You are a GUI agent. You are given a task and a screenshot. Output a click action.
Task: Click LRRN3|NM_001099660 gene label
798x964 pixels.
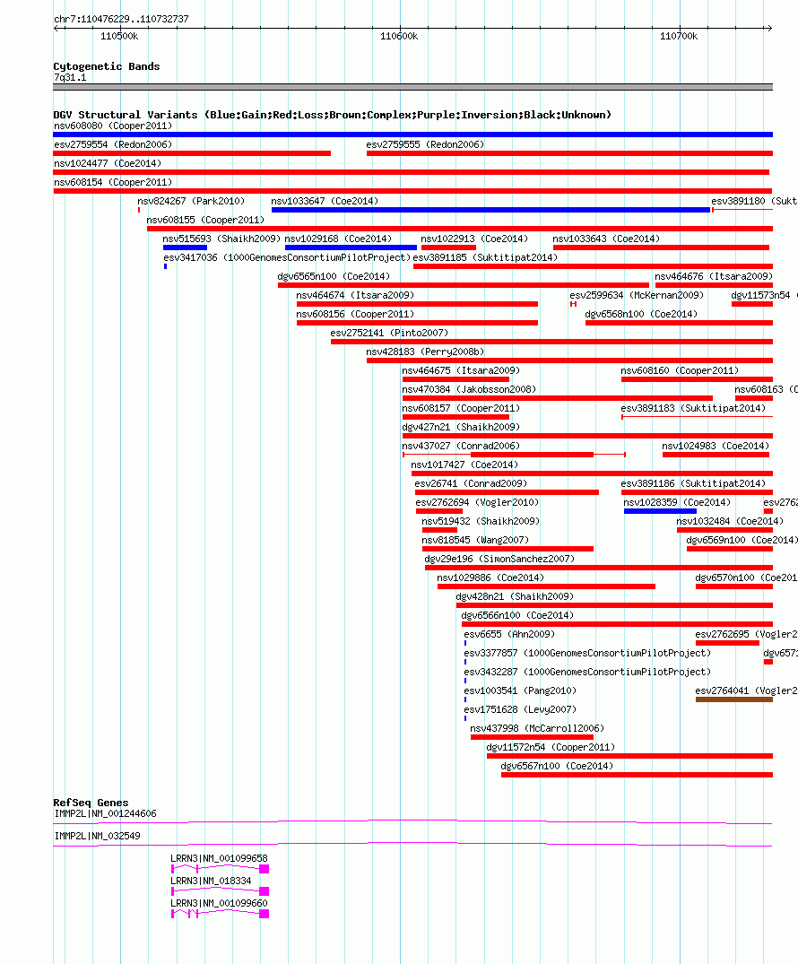coord(219,904)
